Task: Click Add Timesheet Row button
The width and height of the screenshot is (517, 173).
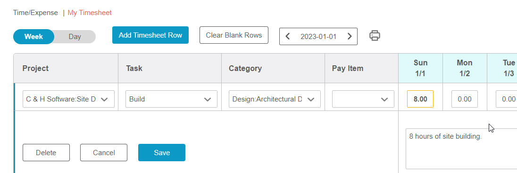Action: coord(150,35)
